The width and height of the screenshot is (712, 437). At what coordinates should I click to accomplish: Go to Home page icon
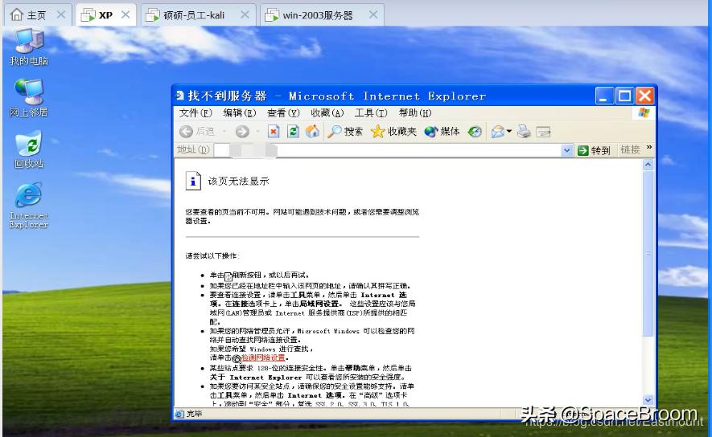tap(312, 132)
